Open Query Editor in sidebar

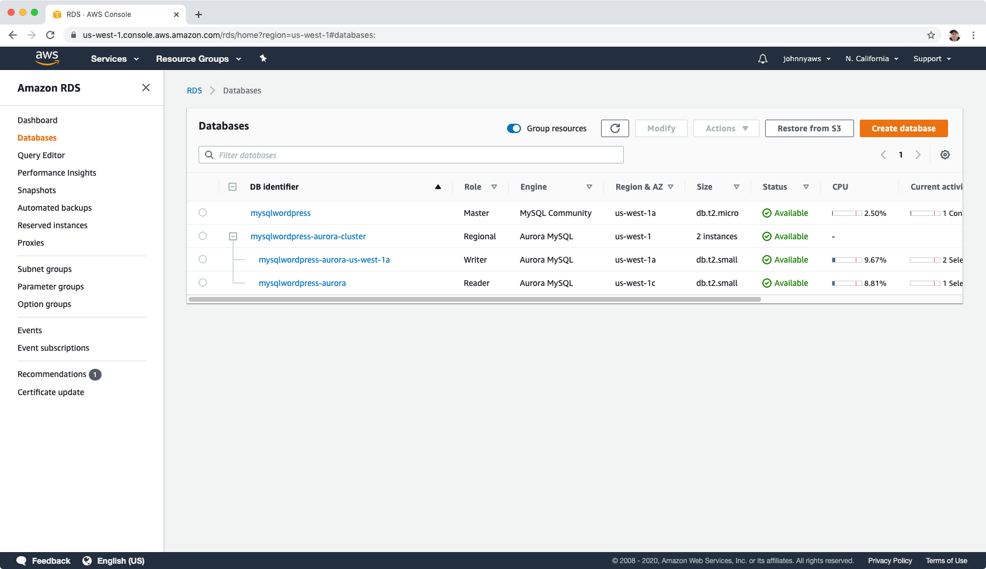click(41, 155)
